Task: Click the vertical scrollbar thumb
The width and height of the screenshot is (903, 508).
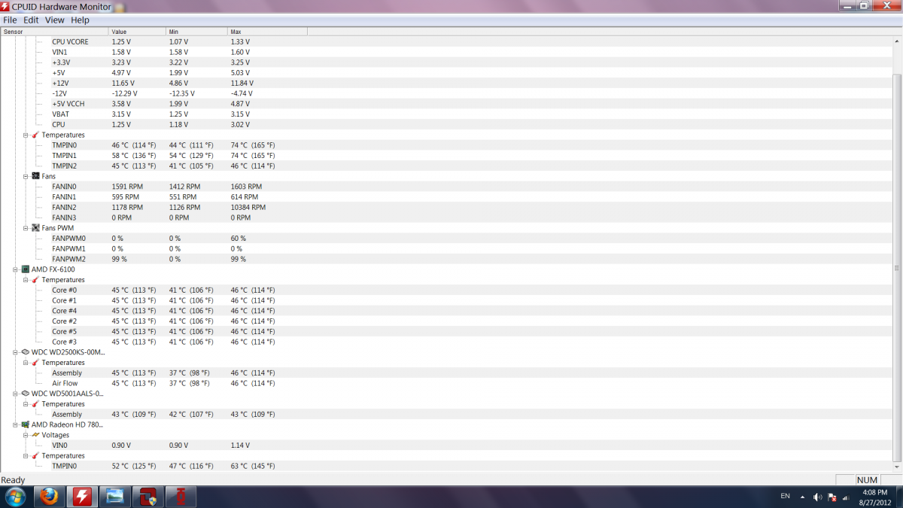Action: 896,269
